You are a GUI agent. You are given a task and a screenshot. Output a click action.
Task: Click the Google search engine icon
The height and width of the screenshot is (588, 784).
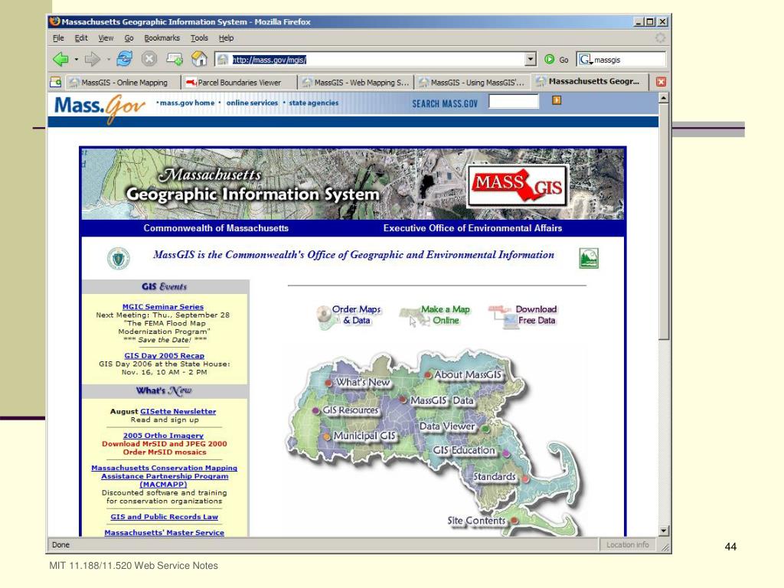[585, 60]
